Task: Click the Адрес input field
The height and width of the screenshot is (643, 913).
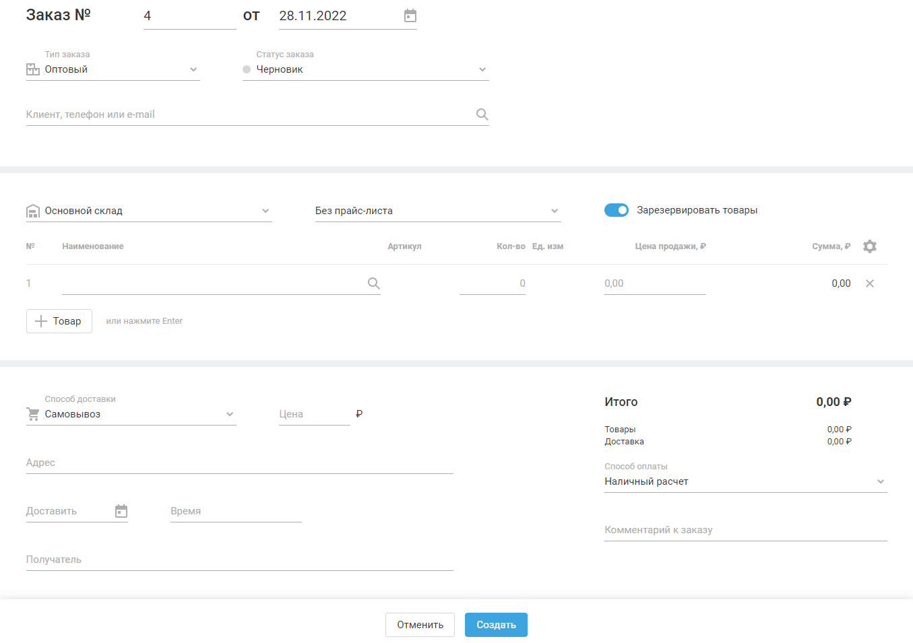Action: [240, 463]
